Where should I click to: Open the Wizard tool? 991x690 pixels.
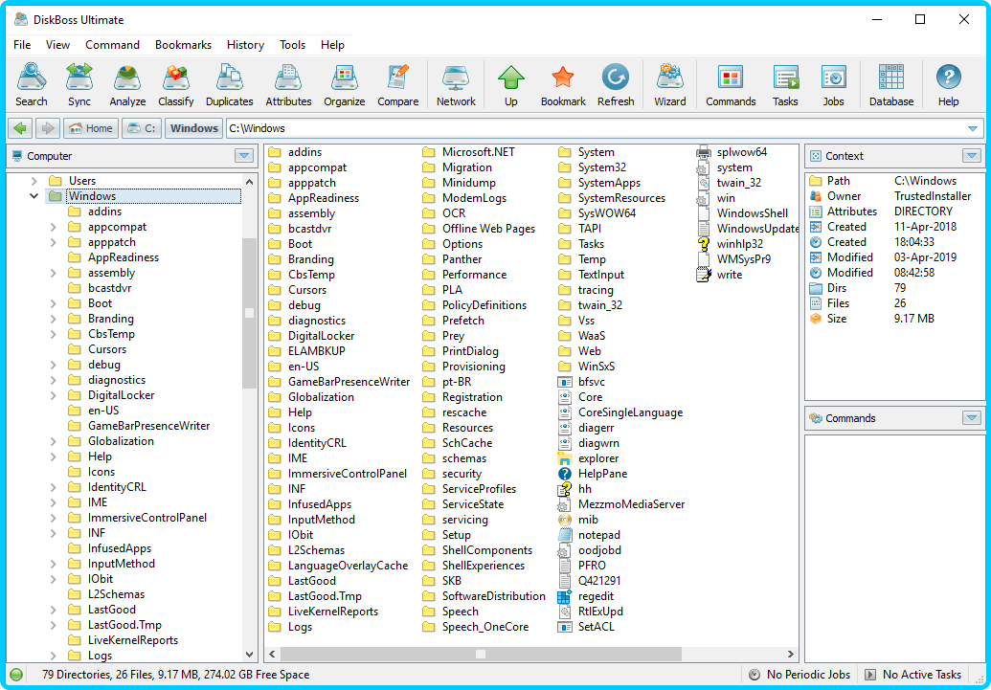(x=669, y=84)
